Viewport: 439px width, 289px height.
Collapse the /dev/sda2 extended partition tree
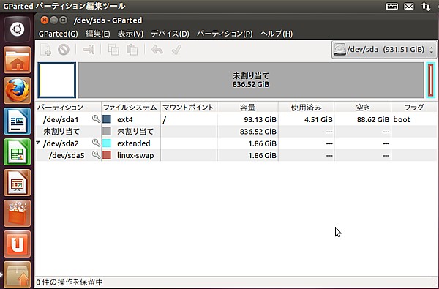[x=38, y=143]
